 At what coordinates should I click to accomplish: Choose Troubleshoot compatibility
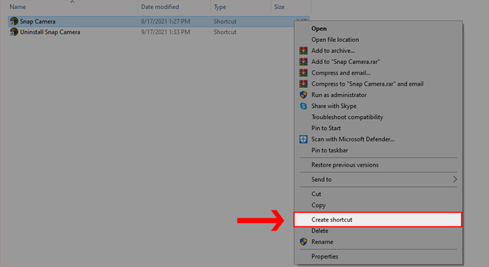pyautogui.click(x=347, y=117)
